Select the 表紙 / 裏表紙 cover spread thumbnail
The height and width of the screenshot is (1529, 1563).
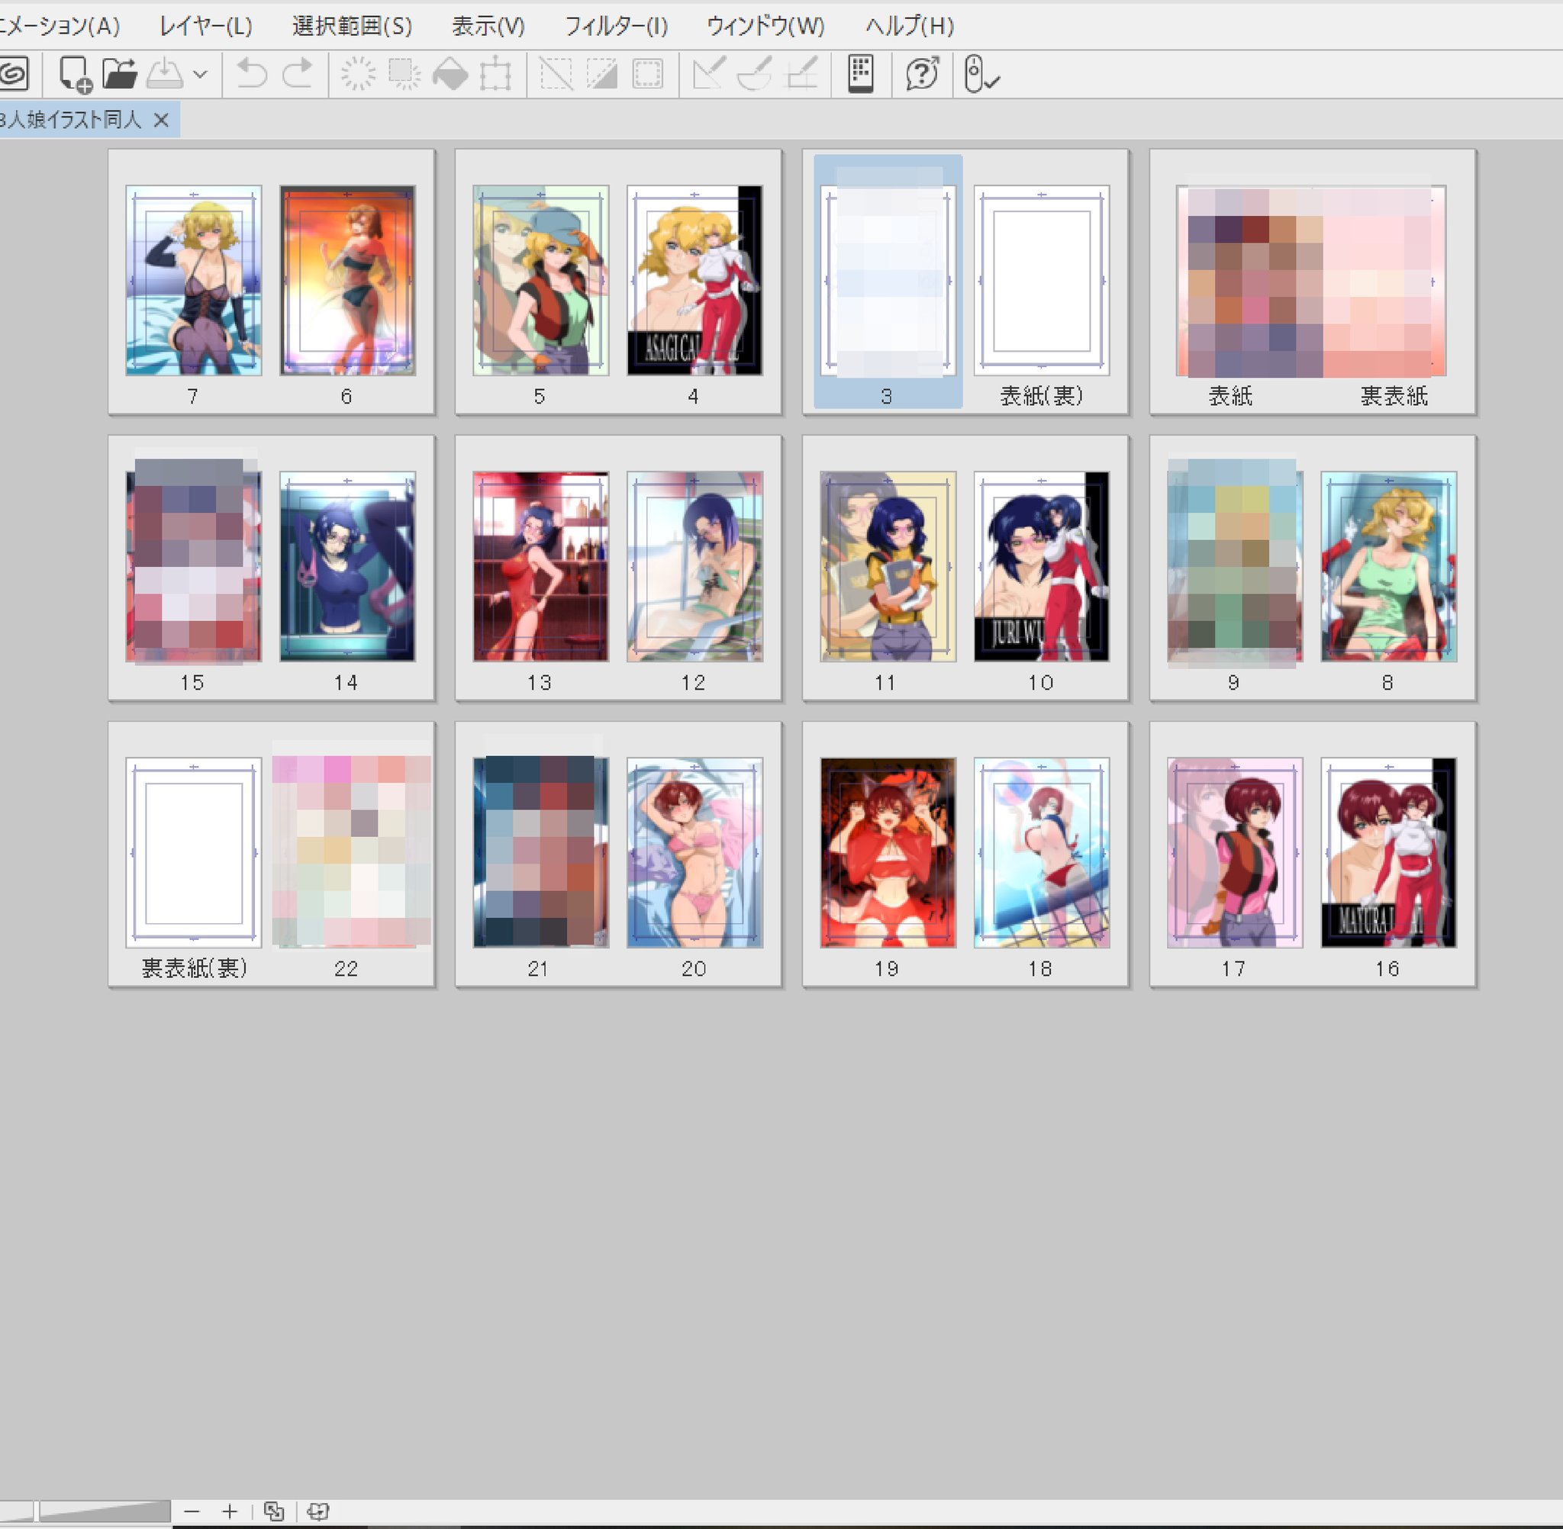pyautogui.click(x=1312, y=281)
